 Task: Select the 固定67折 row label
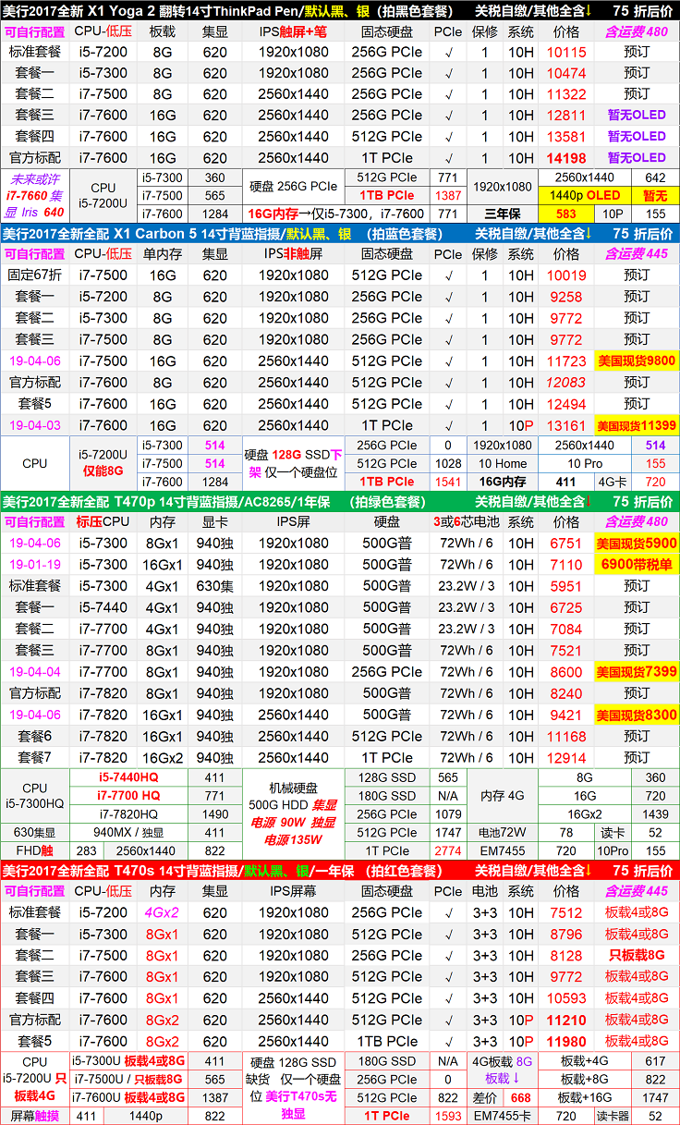pos(35,275)
